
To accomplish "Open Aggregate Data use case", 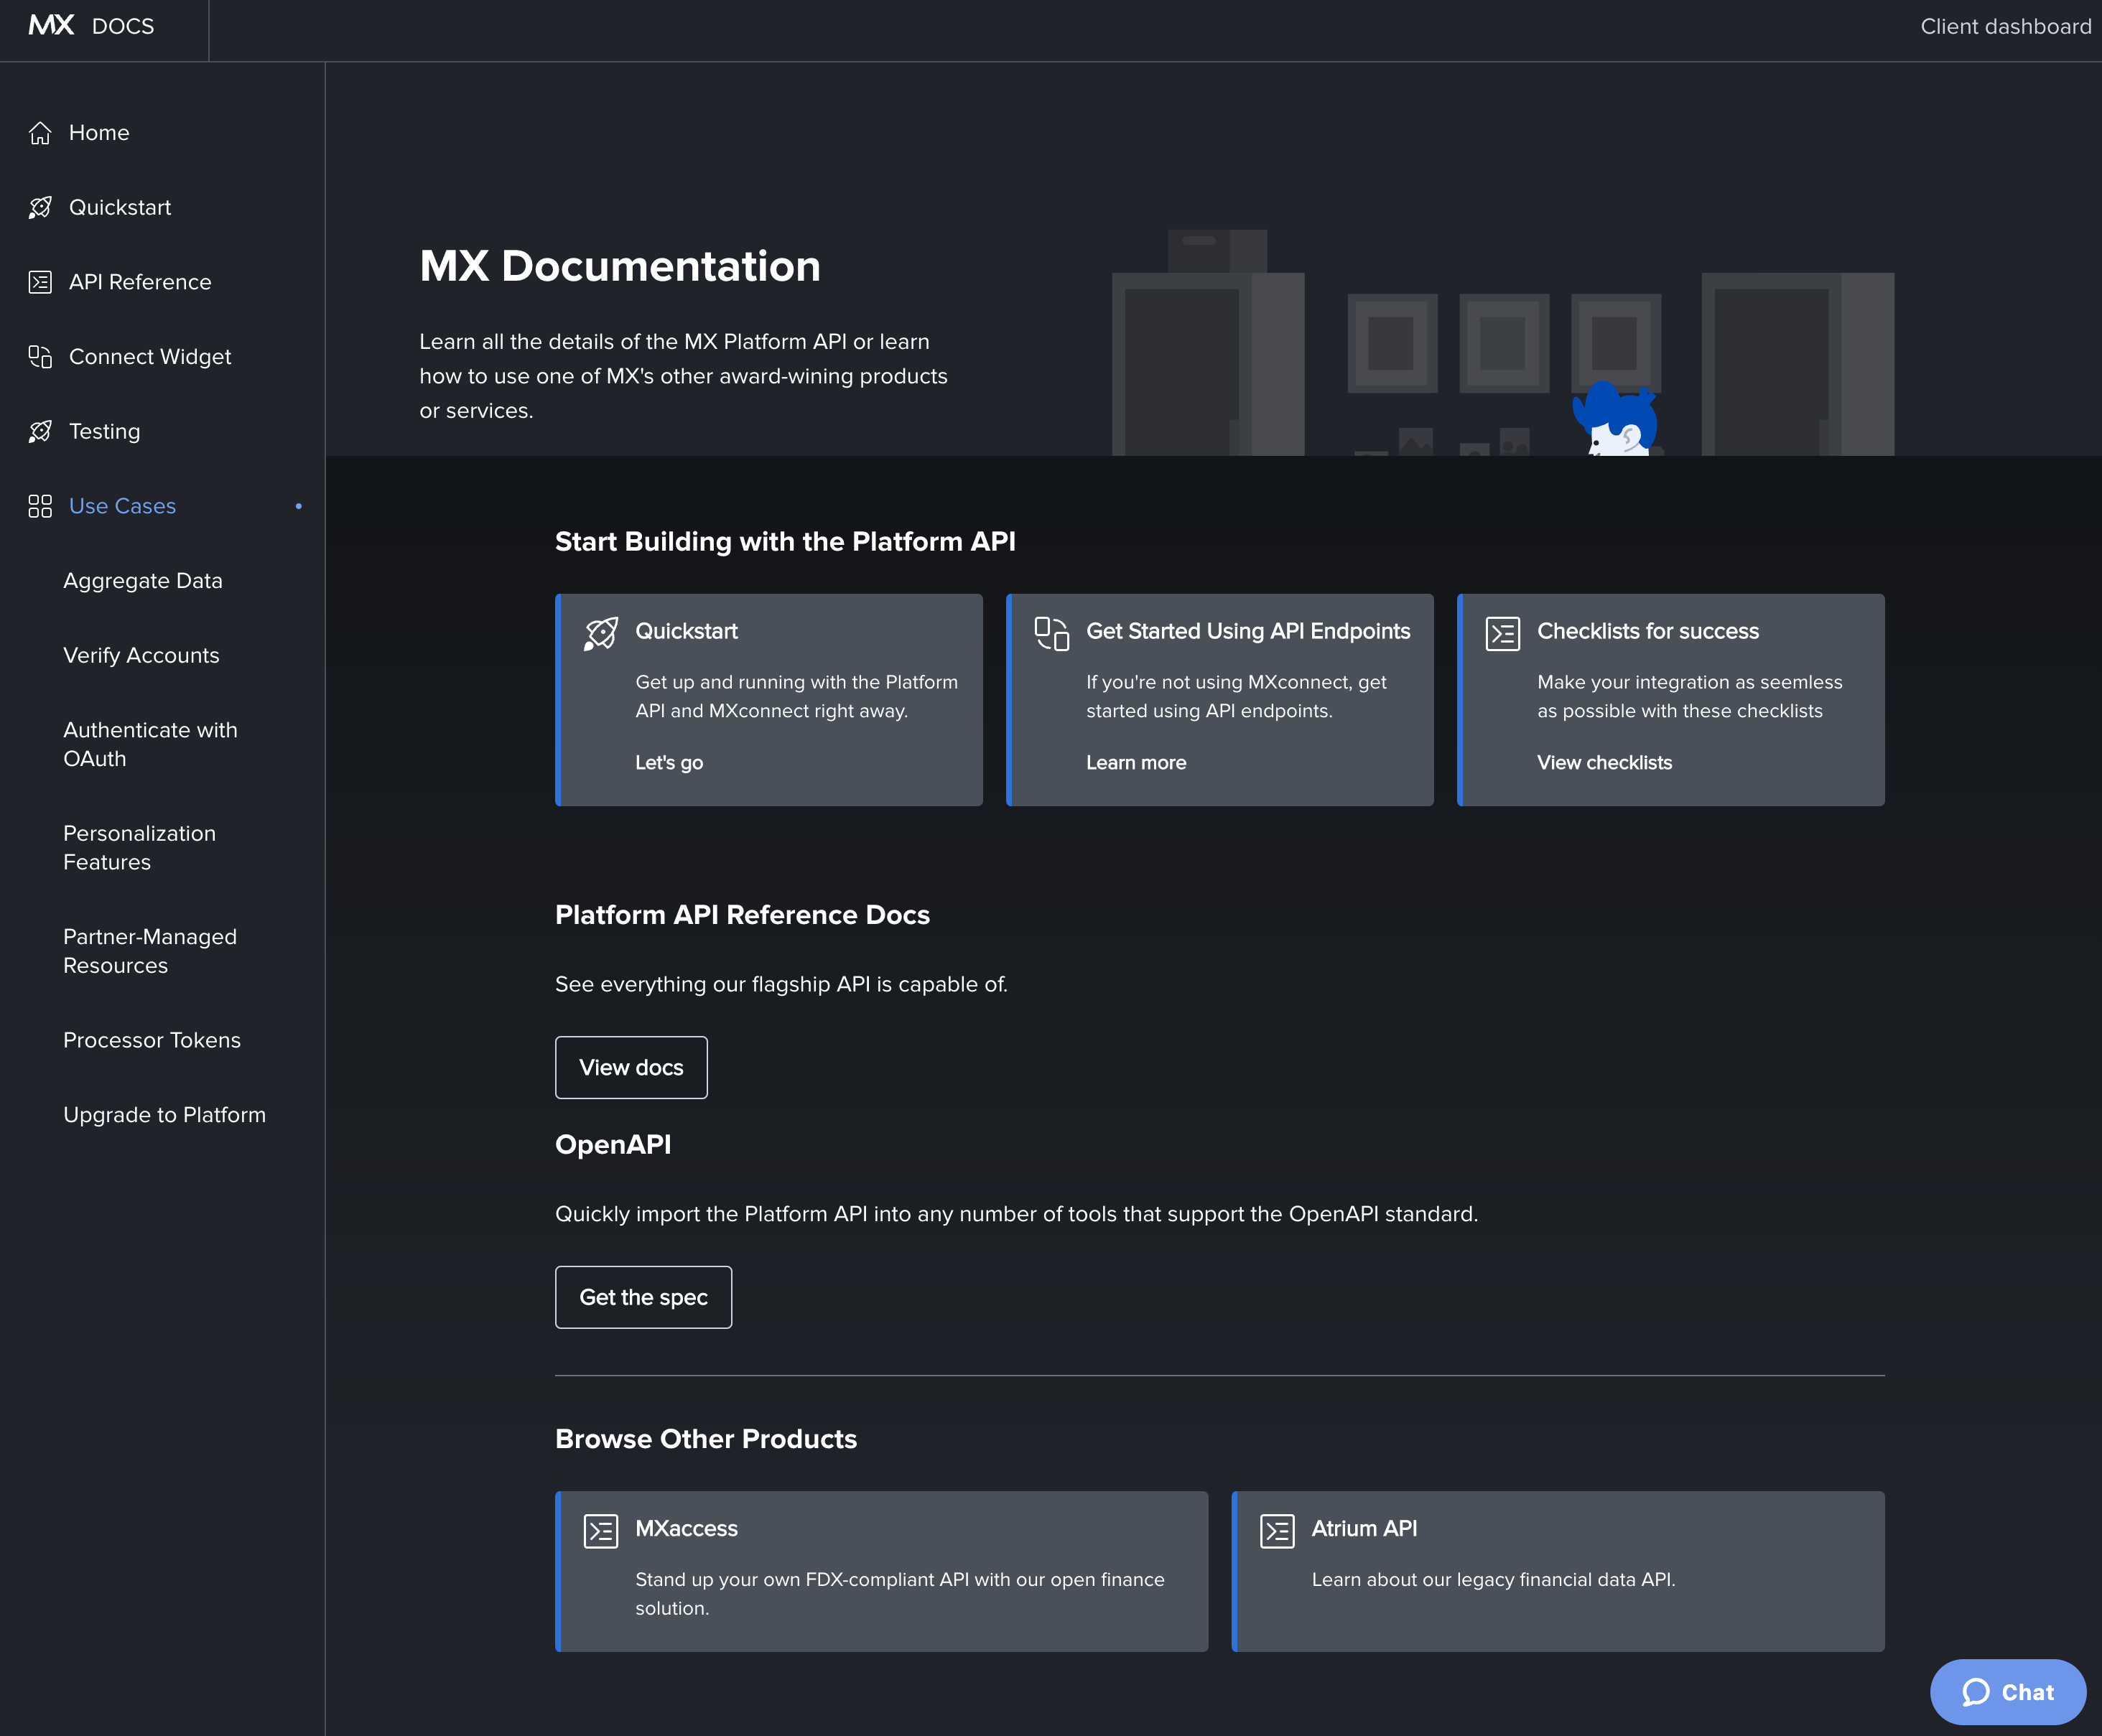I will (x=143, y=581).
